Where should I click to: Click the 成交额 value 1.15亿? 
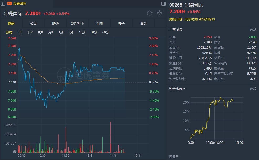pos(252,48)
